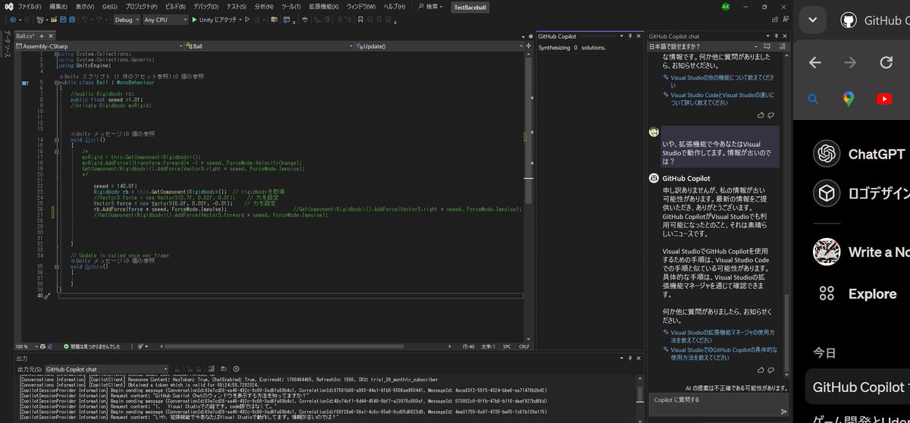This screenshot has height=423, width=910.
Task: Open GitHub Copilot panel window options arrow
Action: (622, 36)
